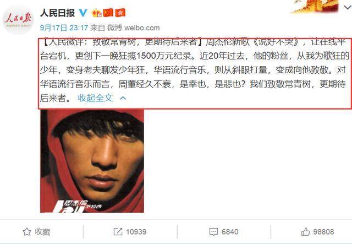Screen dimensions: 352x244
Task: Click the China flag badge icon
Action: (x=108, y=13)
